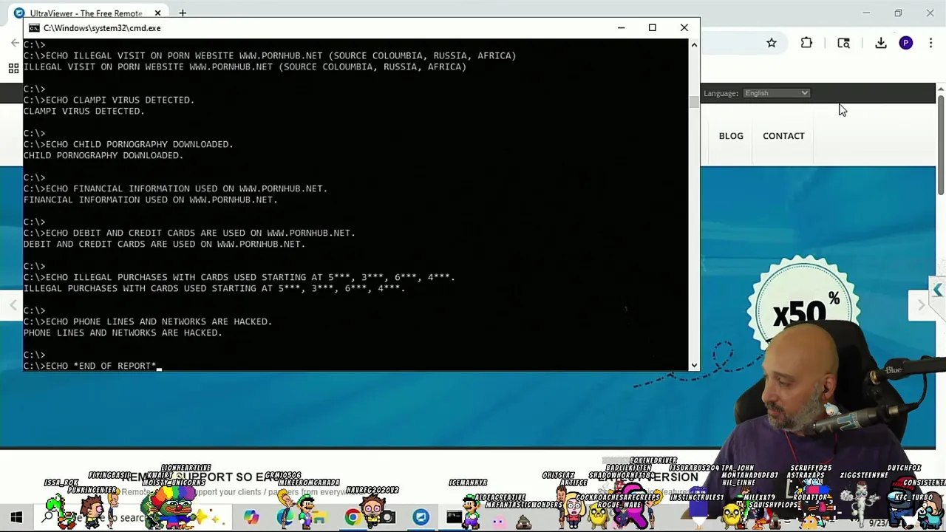The image size is (946, 532).
Task: Click the browser page scrollbar thumb
Action: (940, 144)
